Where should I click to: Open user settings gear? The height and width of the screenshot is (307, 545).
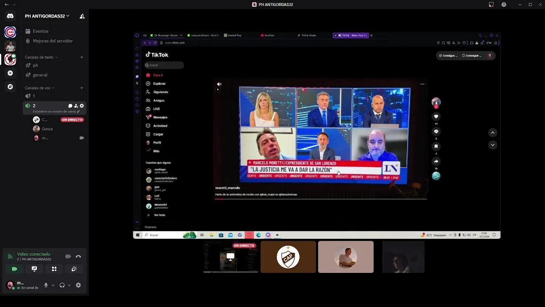pos(78,285)
